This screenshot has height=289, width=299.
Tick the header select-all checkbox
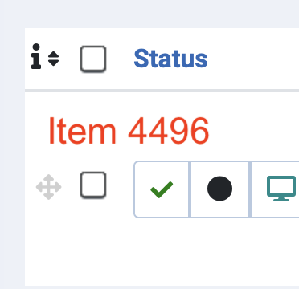click(x=93, y=59)
